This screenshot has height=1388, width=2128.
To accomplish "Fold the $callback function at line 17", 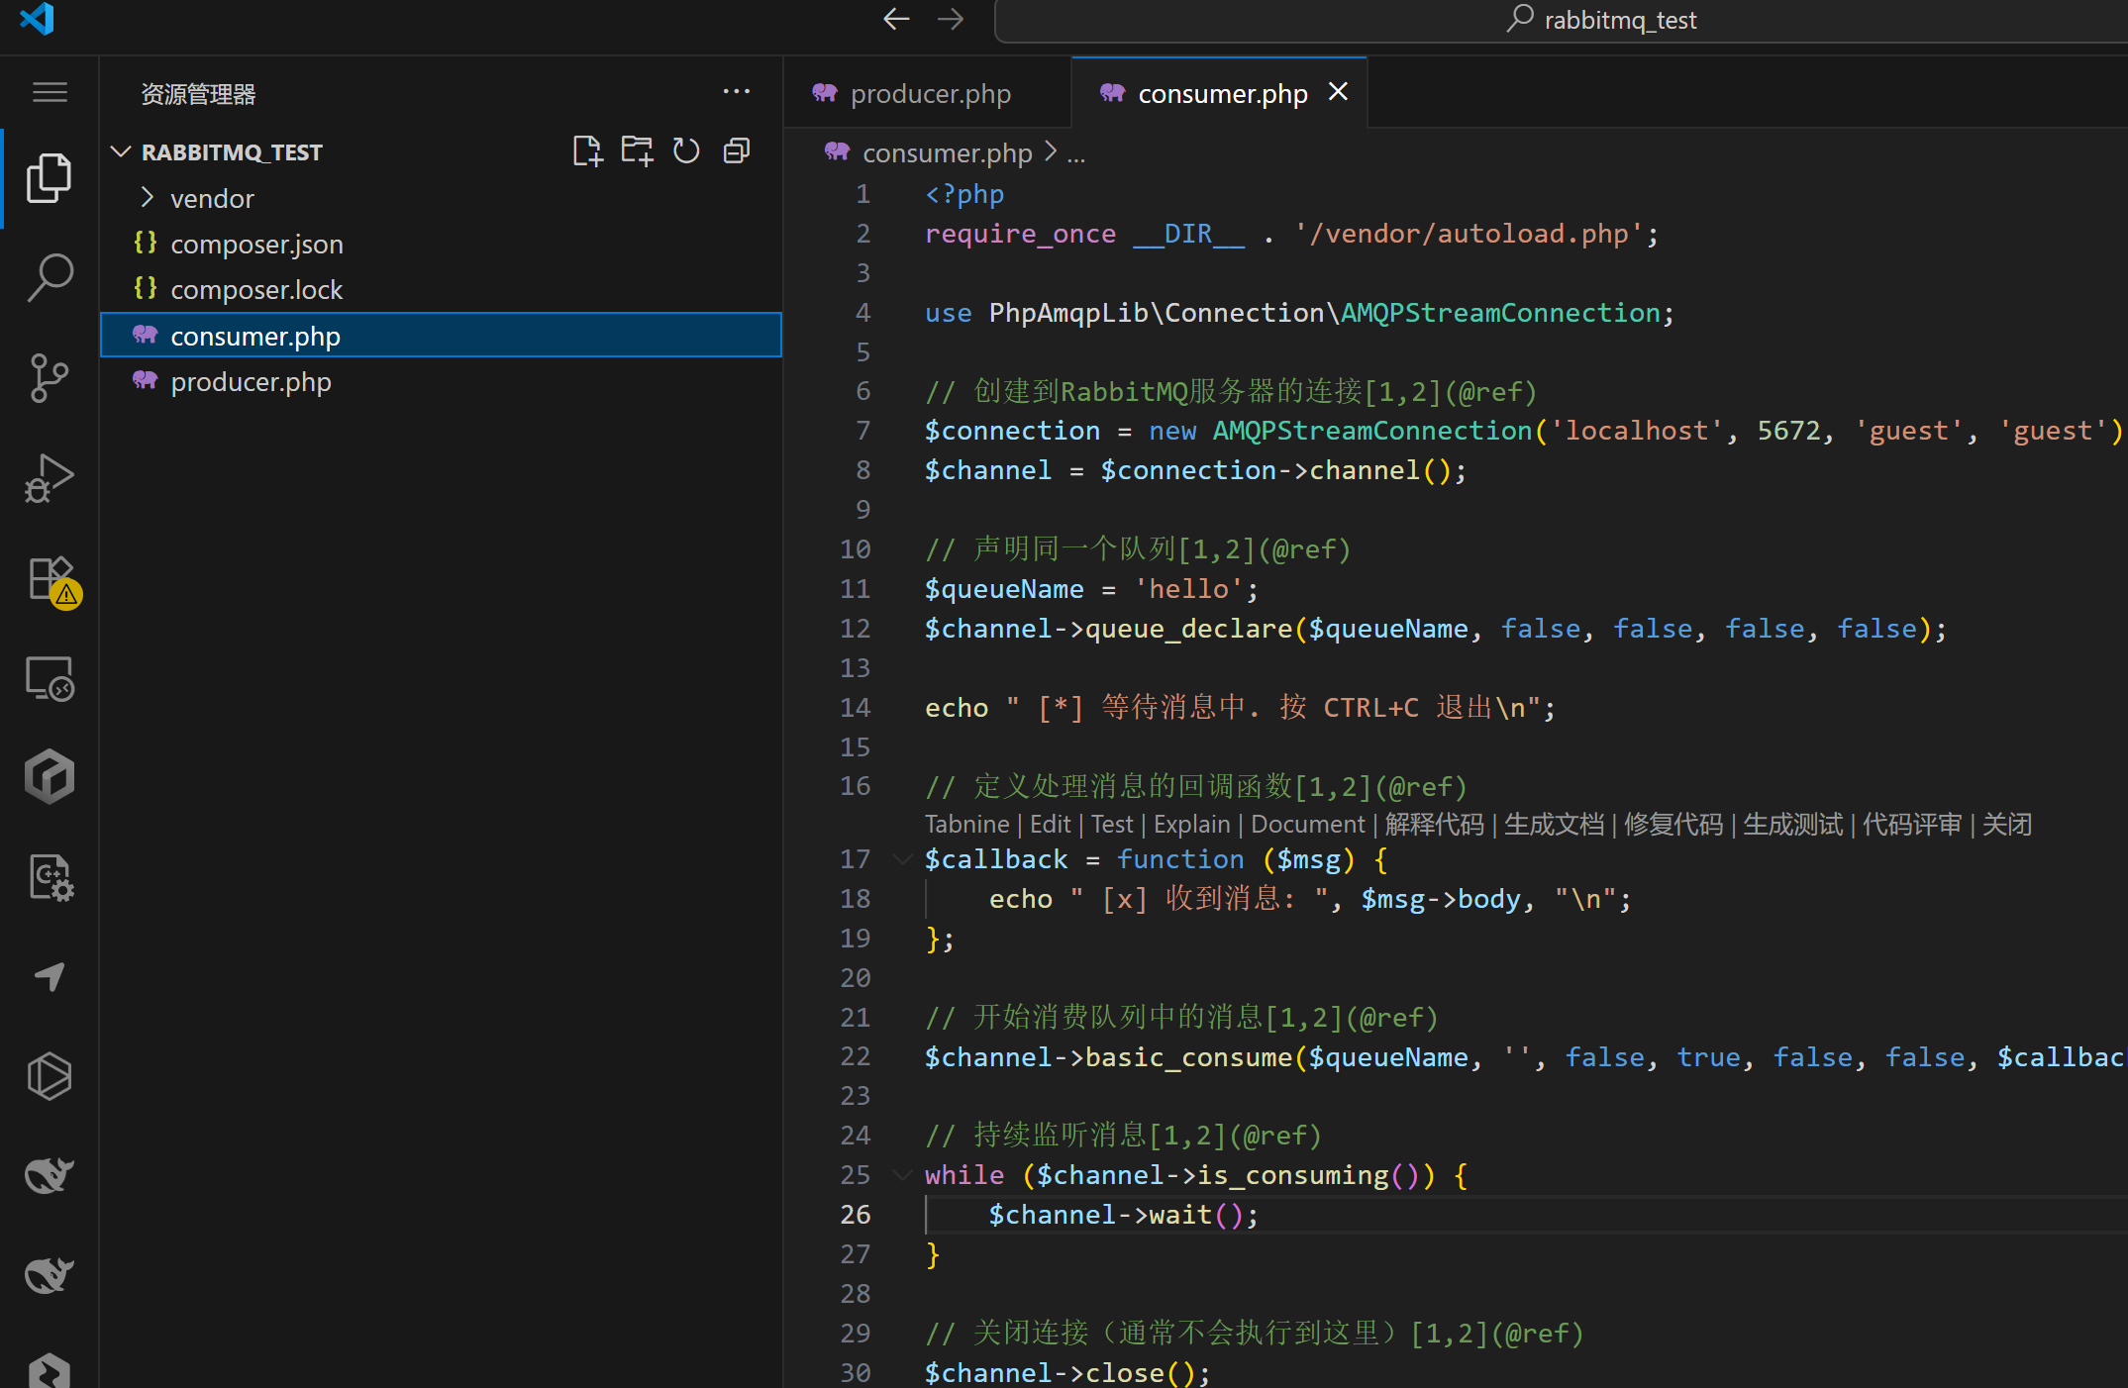I will point(903,859).
